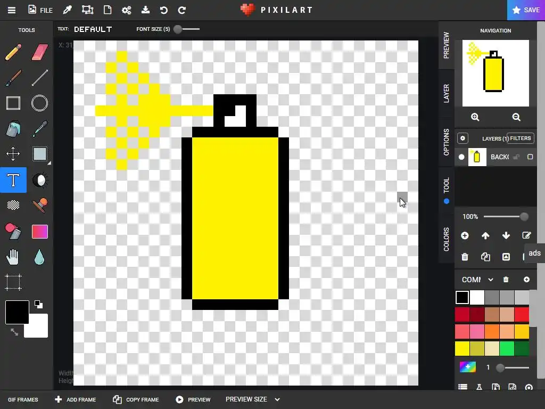Viewport: 545px width, 409px height.
Task: Select the Rectangle shape tool
Action: [x=13, y=103]
